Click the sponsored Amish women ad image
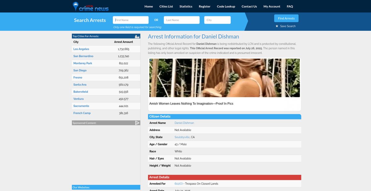371x191 pixels. (224, 78)
